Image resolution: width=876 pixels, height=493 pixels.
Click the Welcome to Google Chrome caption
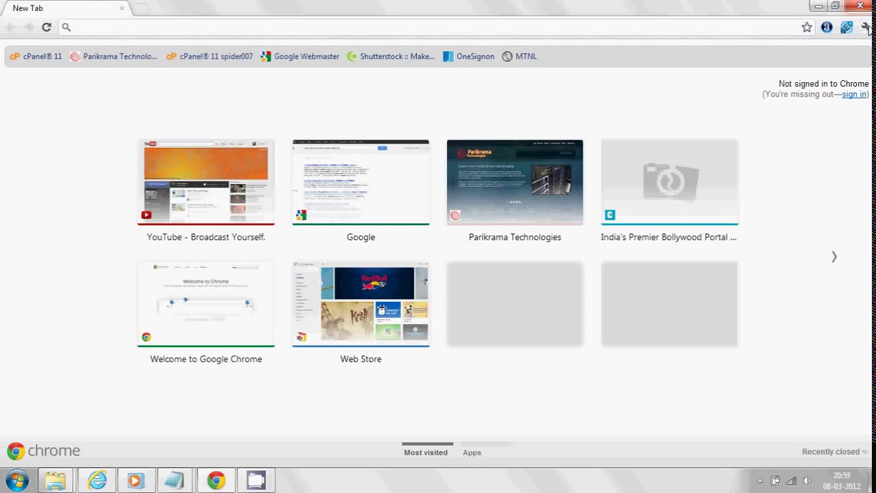[x=206, y=359]
